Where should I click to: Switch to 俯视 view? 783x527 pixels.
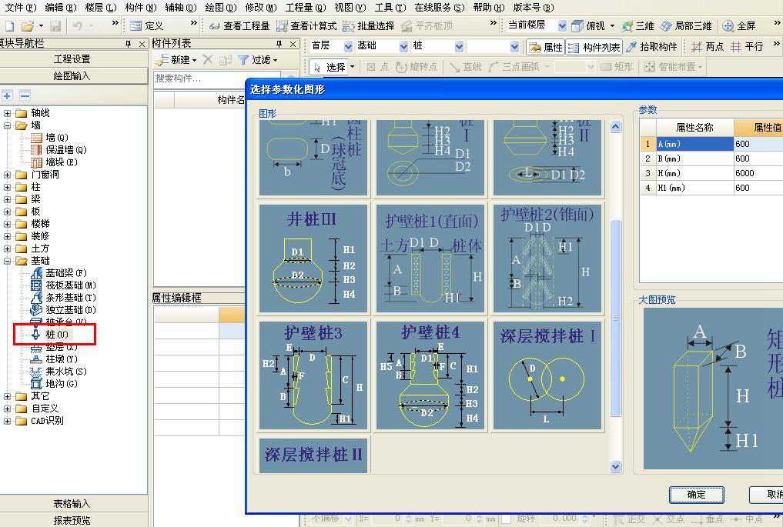coord(587,25)
